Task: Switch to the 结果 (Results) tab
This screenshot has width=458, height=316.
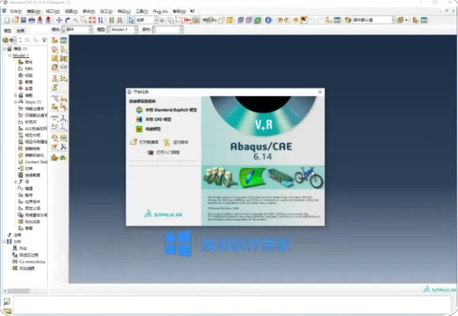Action: point(20,31)
